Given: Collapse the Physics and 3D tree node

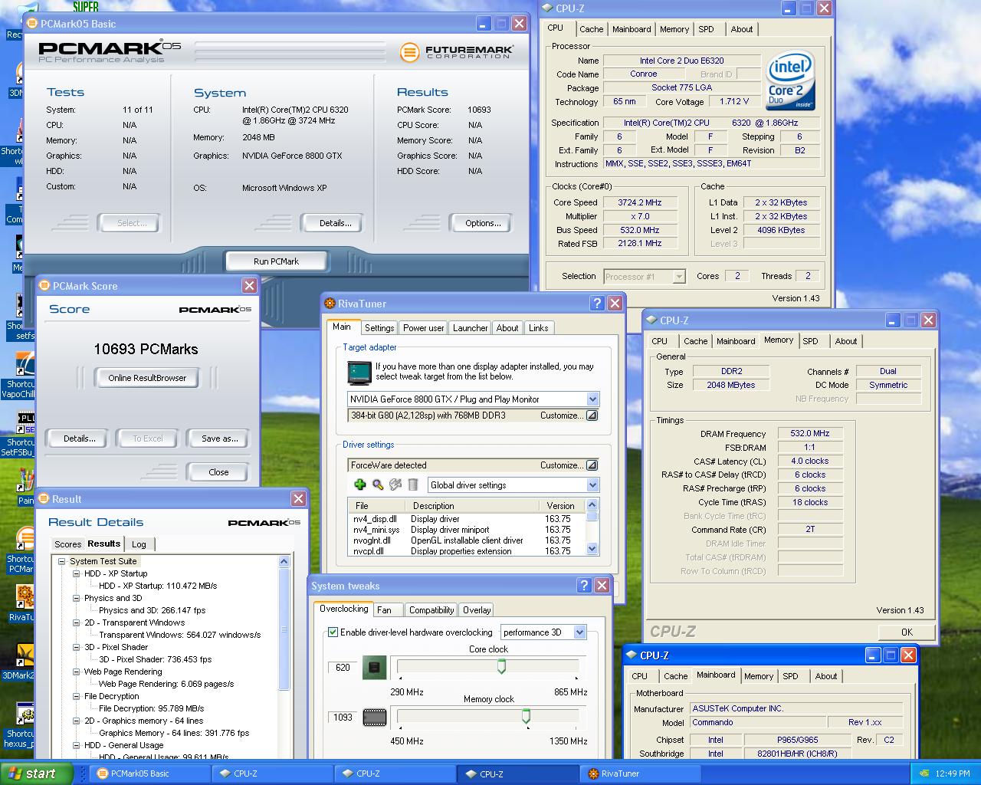Looking at the screenshot, I should click(x=76, y=598).
